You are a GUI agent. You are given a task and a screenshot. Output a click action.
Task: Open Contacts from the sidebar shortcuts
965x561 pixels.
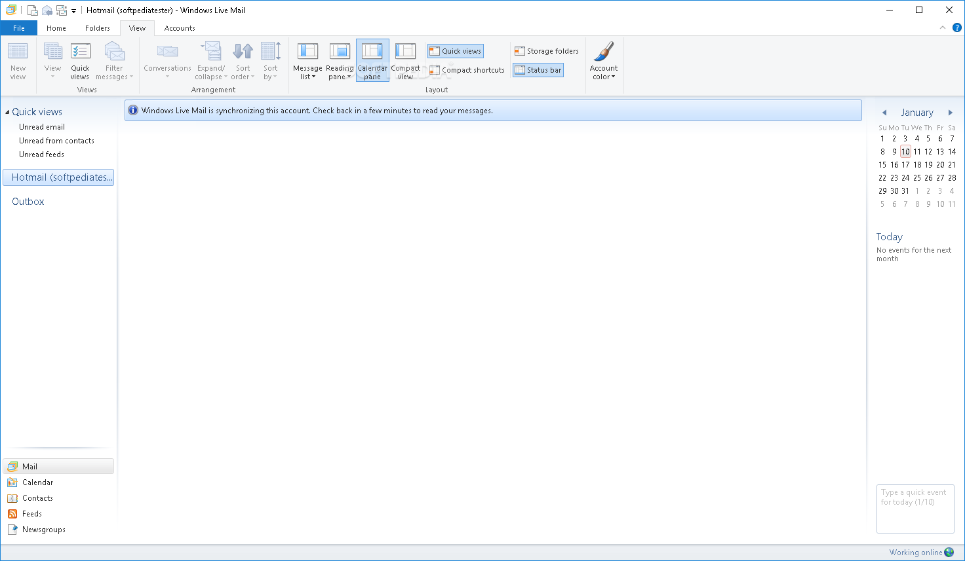[x=37, y=498]
